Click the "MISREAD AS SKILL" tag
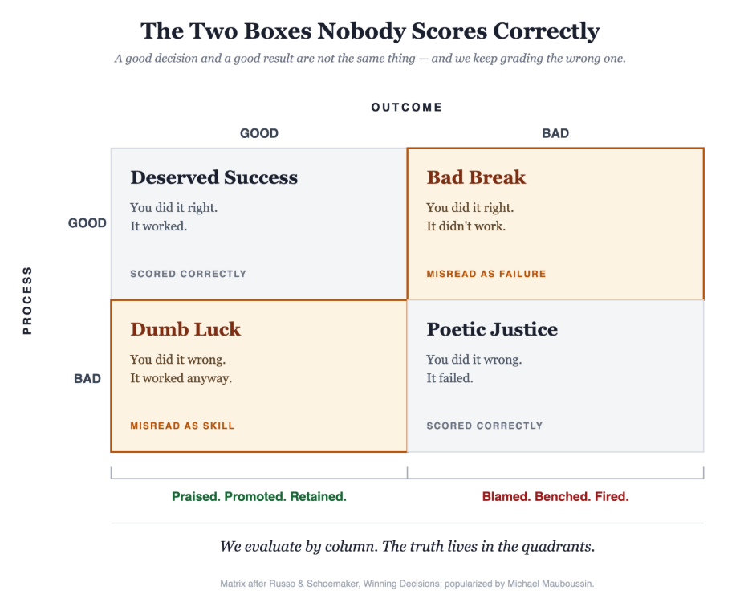This screenshot has width=740, height=615. pos(182,426)
